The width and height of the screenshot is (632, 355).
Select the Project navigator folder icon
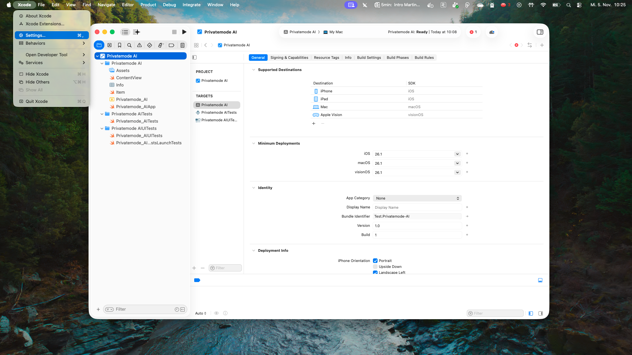[x=99, y=45]
